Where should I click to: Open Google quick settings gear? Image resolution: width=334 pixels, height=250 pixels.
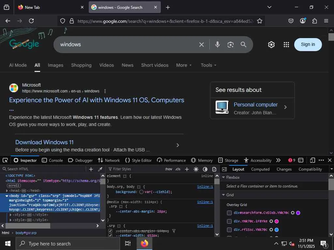(x=271, y=45)
